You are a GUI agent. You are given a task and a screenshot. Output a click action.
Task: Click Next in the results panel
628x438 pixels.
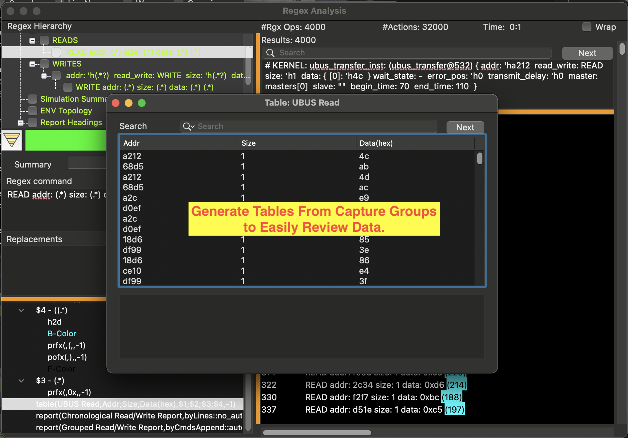click(x=587, y=53)
